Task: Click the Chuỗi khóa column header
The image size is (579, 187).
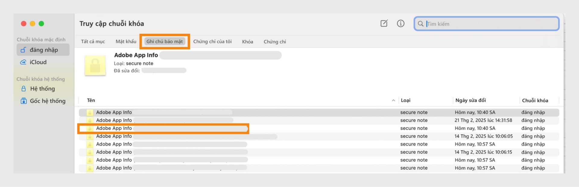Action: click(535, 100)
